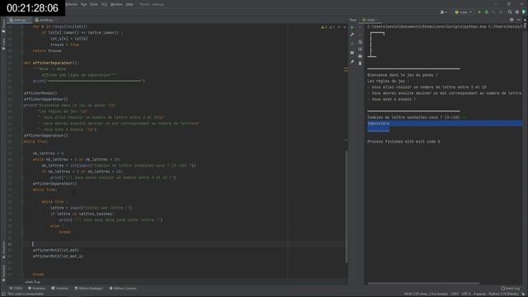Open the Event Log button
The width and height of the screenshot is (528, 297).
[x=510, y=288]
